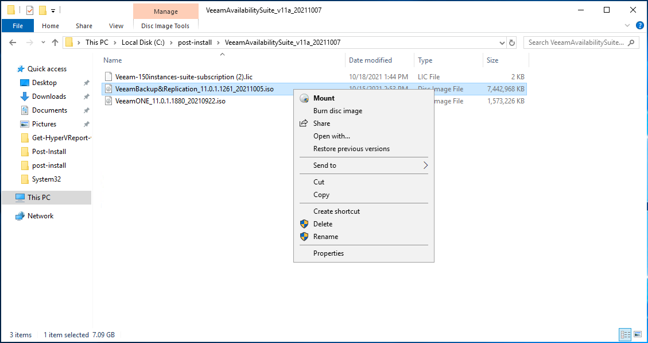Open the Share ribbon tab
Screen dimensions: 648x343
[84, 26]
